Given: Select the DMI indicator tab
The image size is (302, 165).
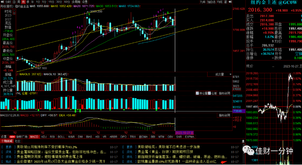Looking at the screenshot, I should tap(80, 137).
